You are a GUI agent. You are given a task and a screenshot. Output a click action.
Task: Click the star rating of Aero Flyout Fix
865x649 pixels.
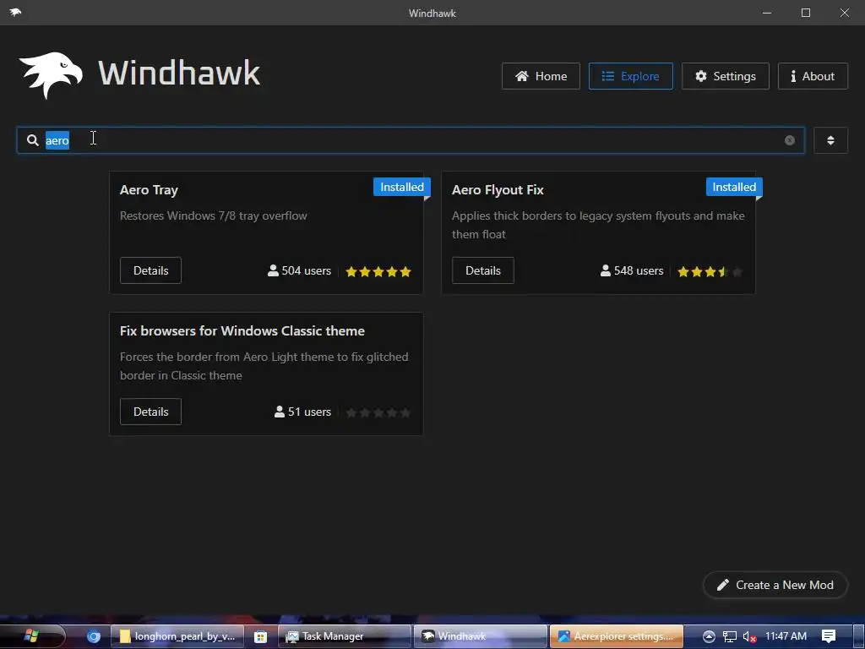pyautogui.click(x=710, y=271)
